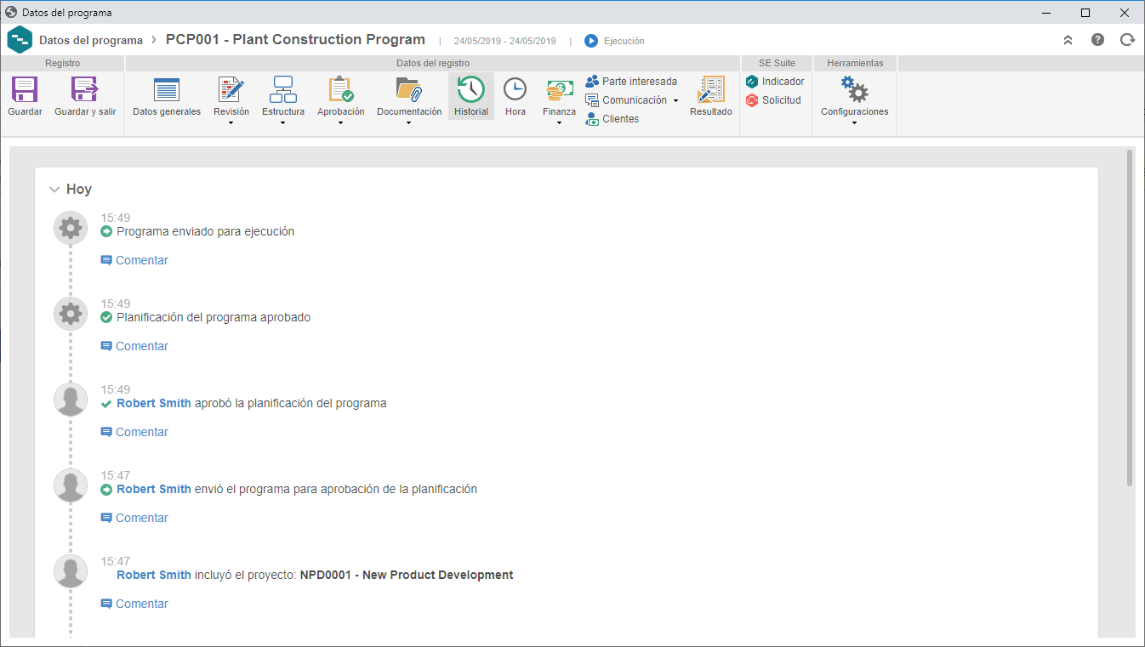Viewport: 1145px width, 647px height.
Task: Click user avatar beside 'aprobó la planificación'
Action: point(71,400)
